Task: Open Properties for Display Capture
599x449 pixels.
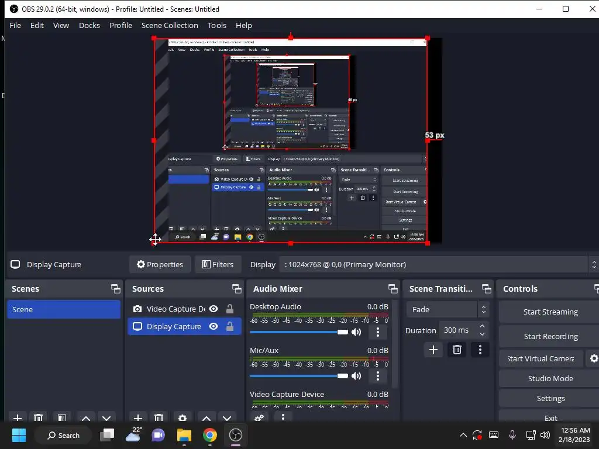Action: [160, 265]
